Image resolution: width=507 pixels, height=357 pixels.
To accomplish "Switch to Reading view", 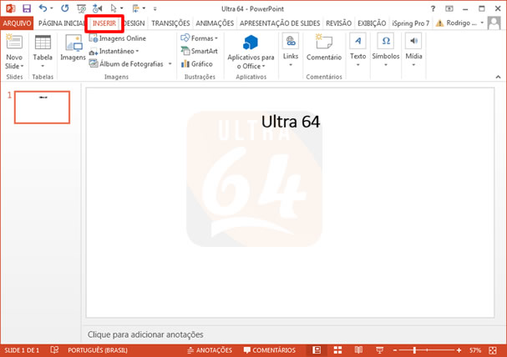I will tap(358, 349).
